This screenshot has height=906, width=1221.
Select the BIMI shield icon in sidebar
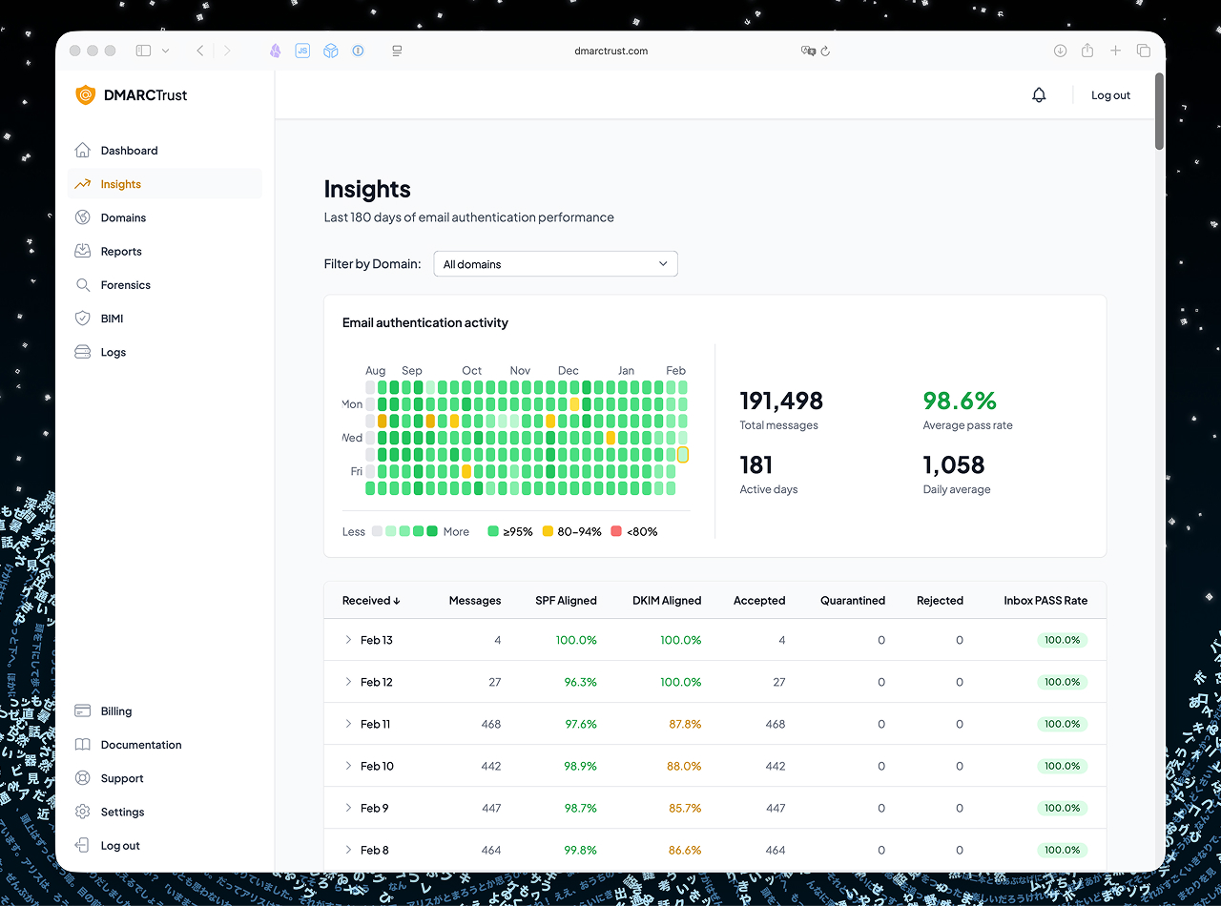tap(84, 318)
